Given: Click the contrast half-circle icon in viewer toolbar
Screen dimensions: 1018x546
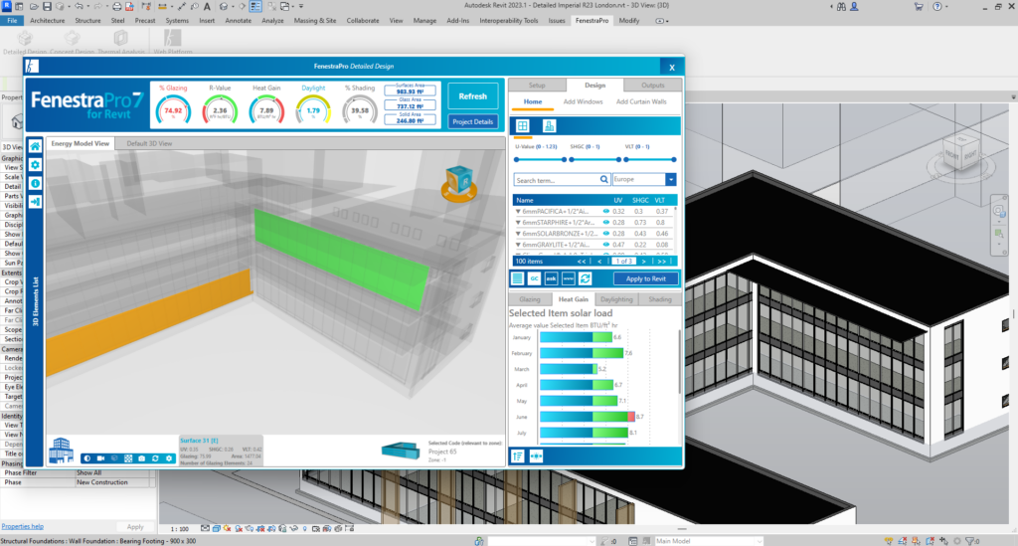Looking at the screenshot, I should tap(87, 458).
